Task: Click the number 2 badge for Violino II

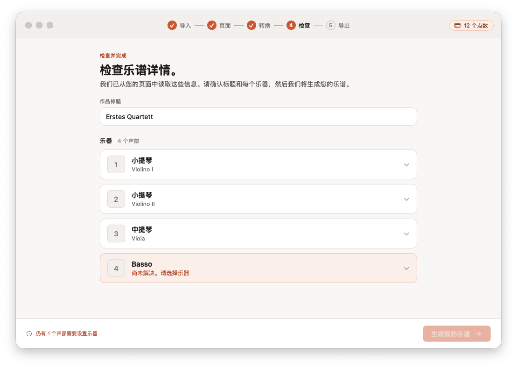Action: point(116,199)
